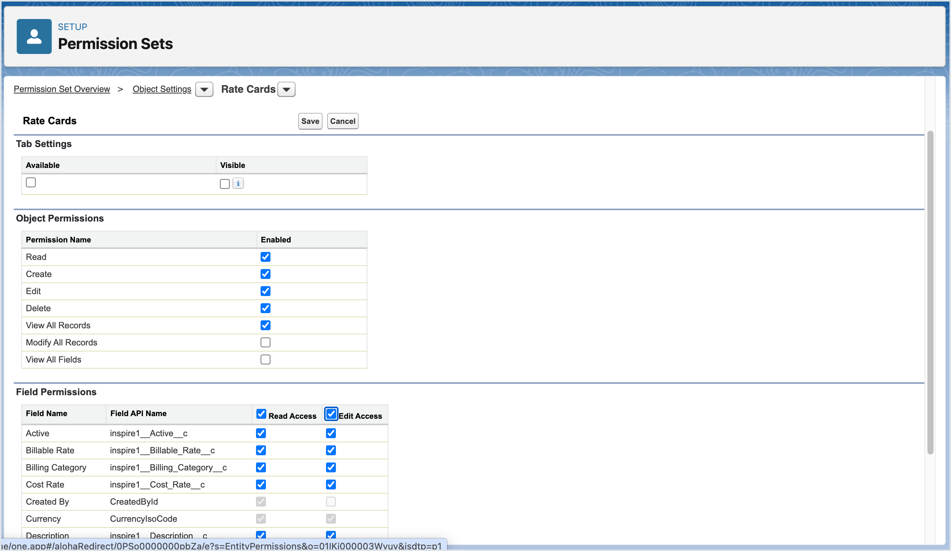Open the Rate Cards dropdown arrow
The height and width of the screenshot is (551, 951).
(x=286, y=90)
